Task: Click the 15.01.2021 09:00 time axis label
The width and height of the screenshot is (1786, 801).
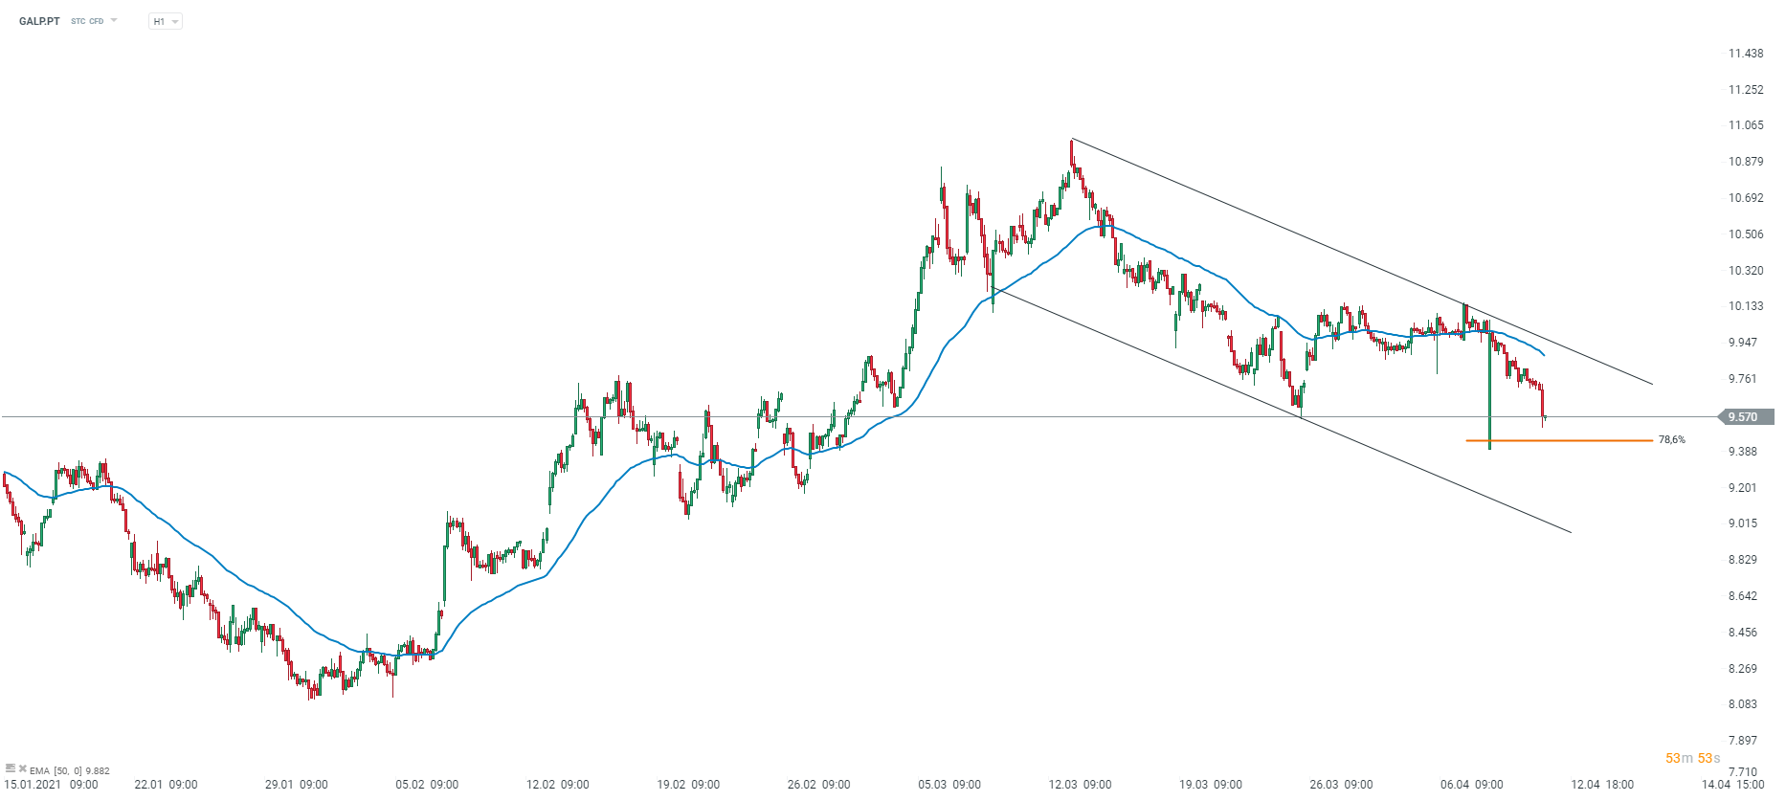Action: point(51,785)
